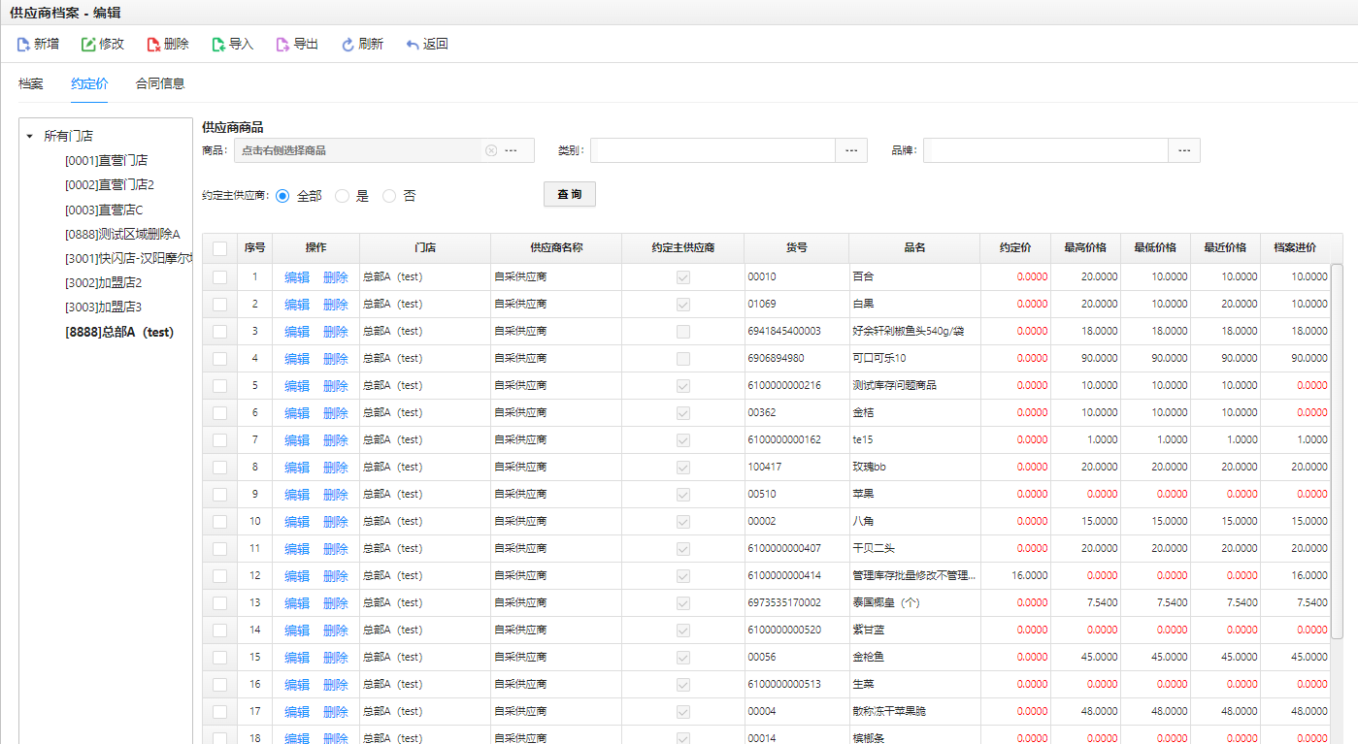This screenshot has height=744, width=1358.
Task: Click the 返回 (back) toolbar icon
Action: point(413,45)
